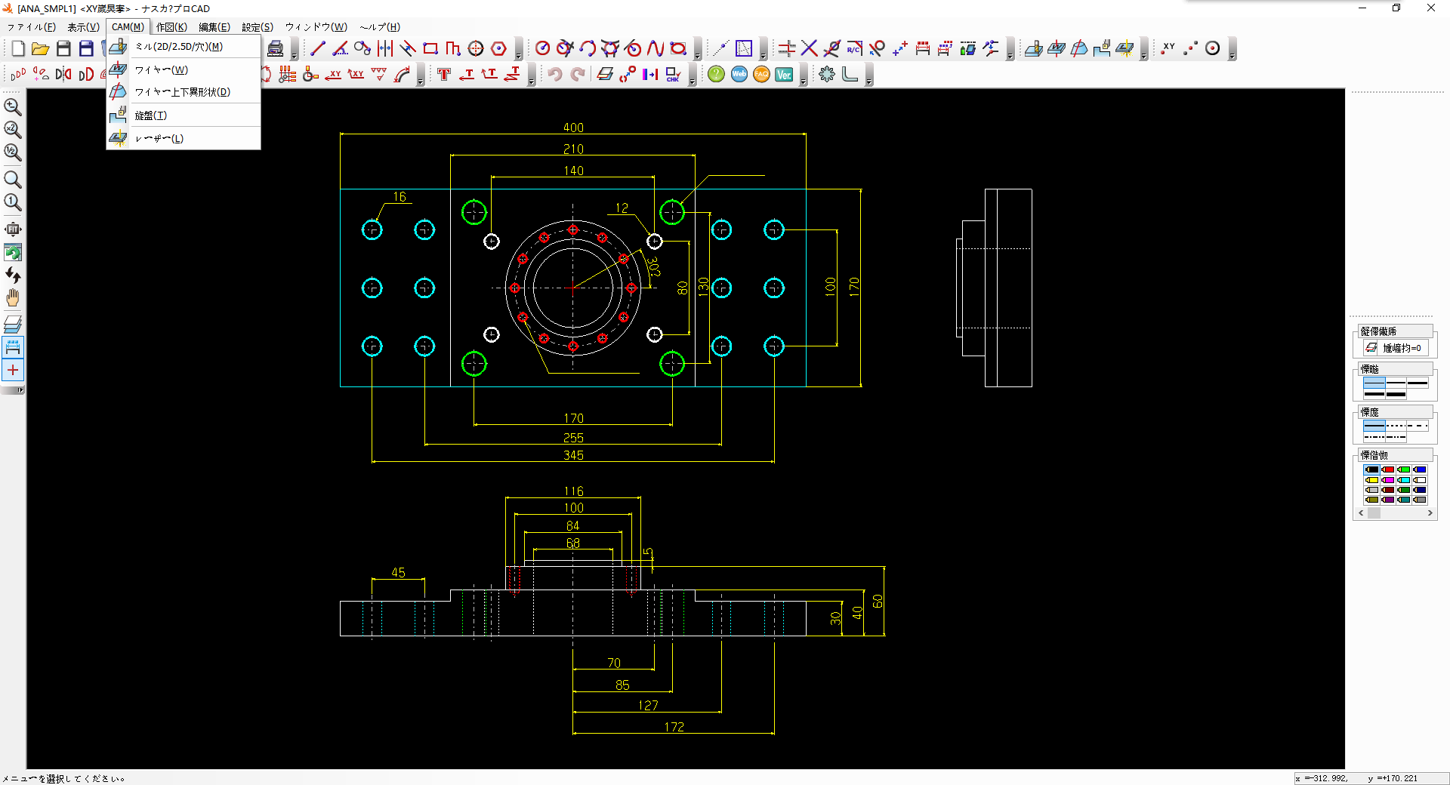Viewport: 1450px width, 785px height.
Task: Pick the yellow pen color
Action: (x=1371, y=480)
